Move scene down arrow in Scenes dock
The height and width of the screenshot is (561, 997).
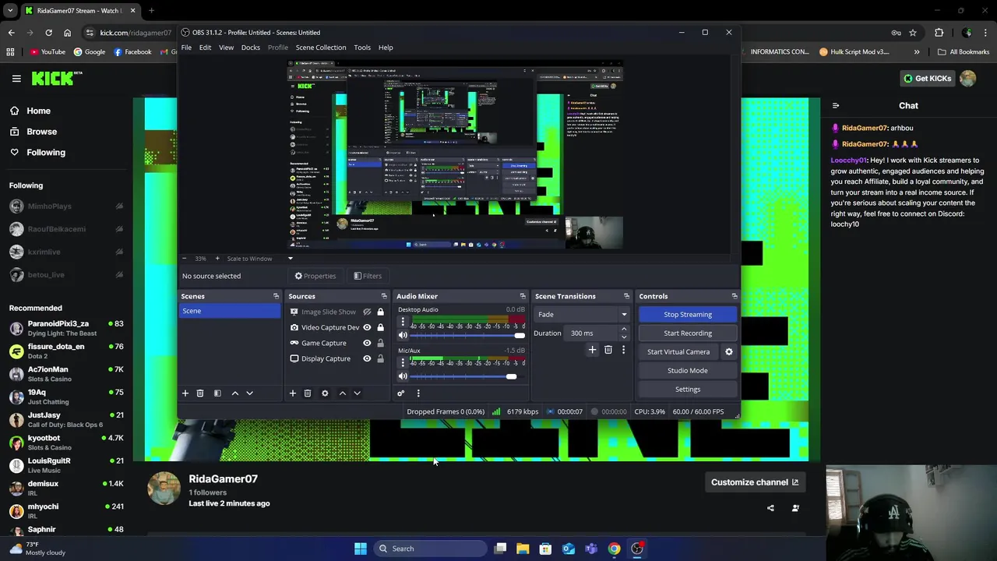249,393
